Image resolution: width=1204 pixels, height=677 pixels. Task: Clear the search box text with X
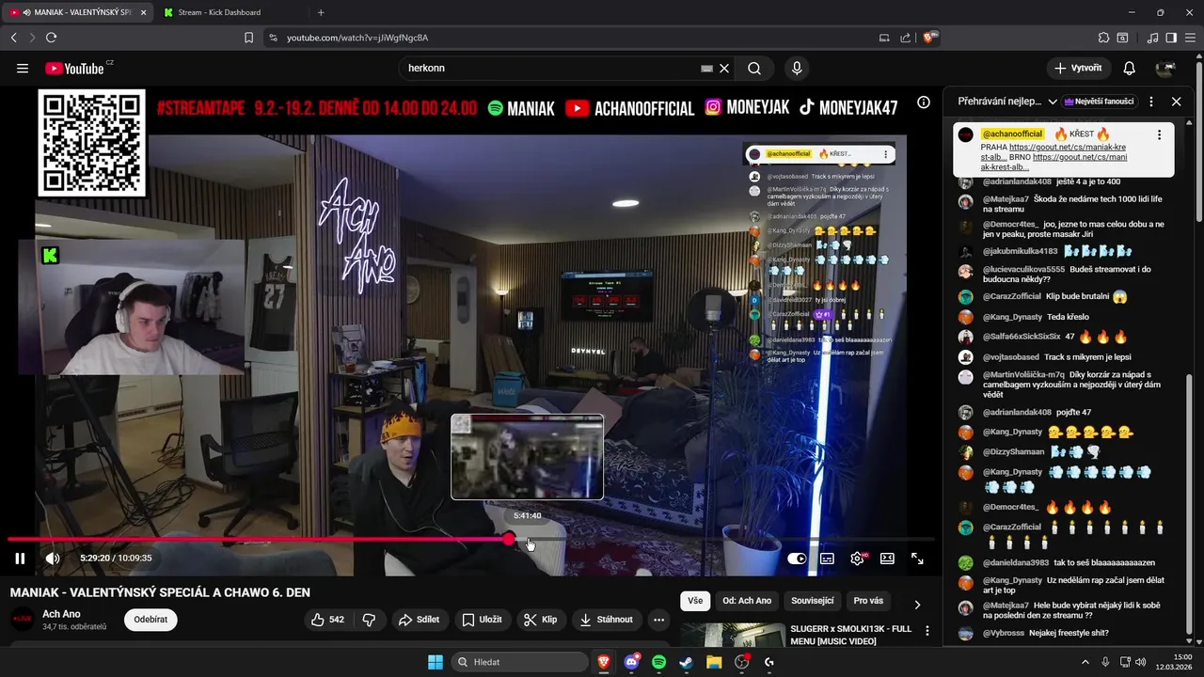[x=724, y=68]
